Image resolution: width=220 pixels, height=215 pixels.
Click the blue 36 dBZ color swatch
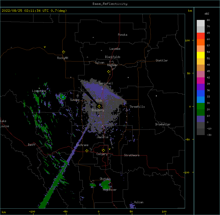(201, 93)
